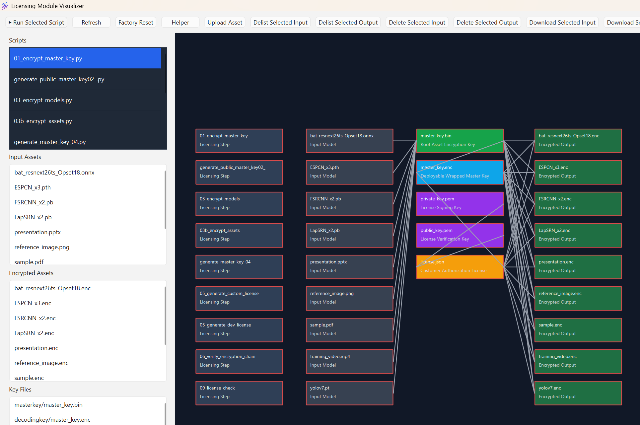
Task: Click the sample.enc Encrypted Output node
Action: tap(578, 330)
